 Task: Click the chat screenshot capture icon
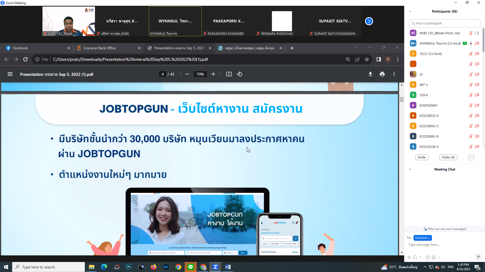(x=415, y=257)
